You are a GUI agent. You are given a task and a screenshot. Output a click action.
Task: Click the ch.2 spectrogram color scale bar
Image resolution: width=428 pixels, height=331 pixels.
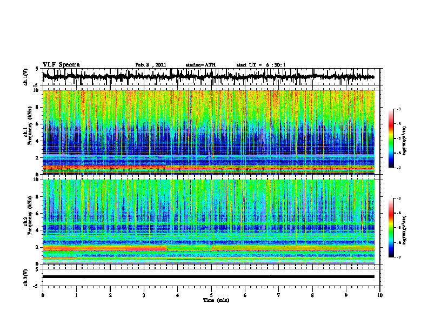[x=391, y=228]
